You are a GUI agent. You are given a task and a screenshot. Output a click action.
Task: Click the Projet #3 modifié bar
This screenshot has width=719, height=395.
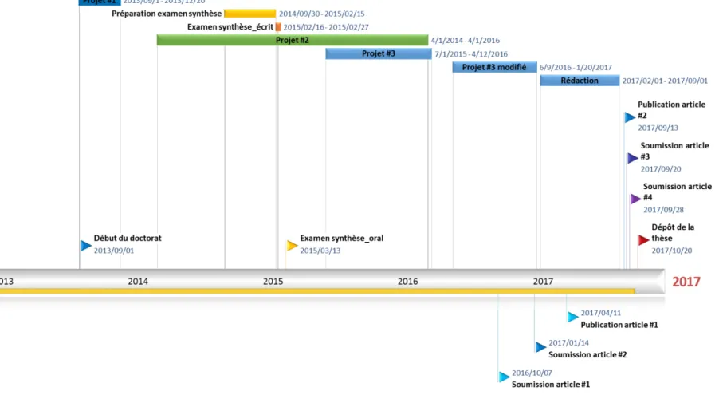point(494,67)
